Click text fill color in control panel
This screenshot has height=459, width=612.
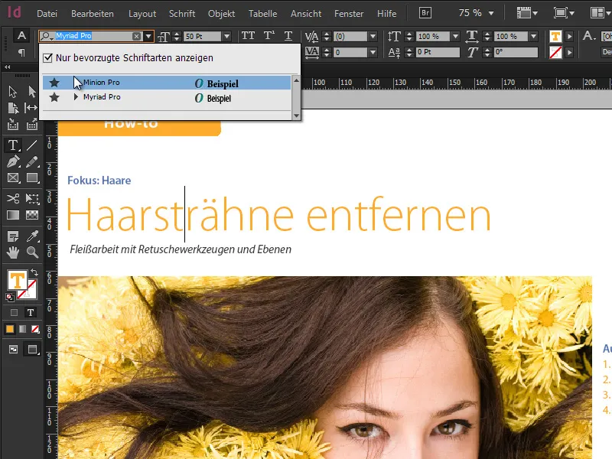point(555,36)
